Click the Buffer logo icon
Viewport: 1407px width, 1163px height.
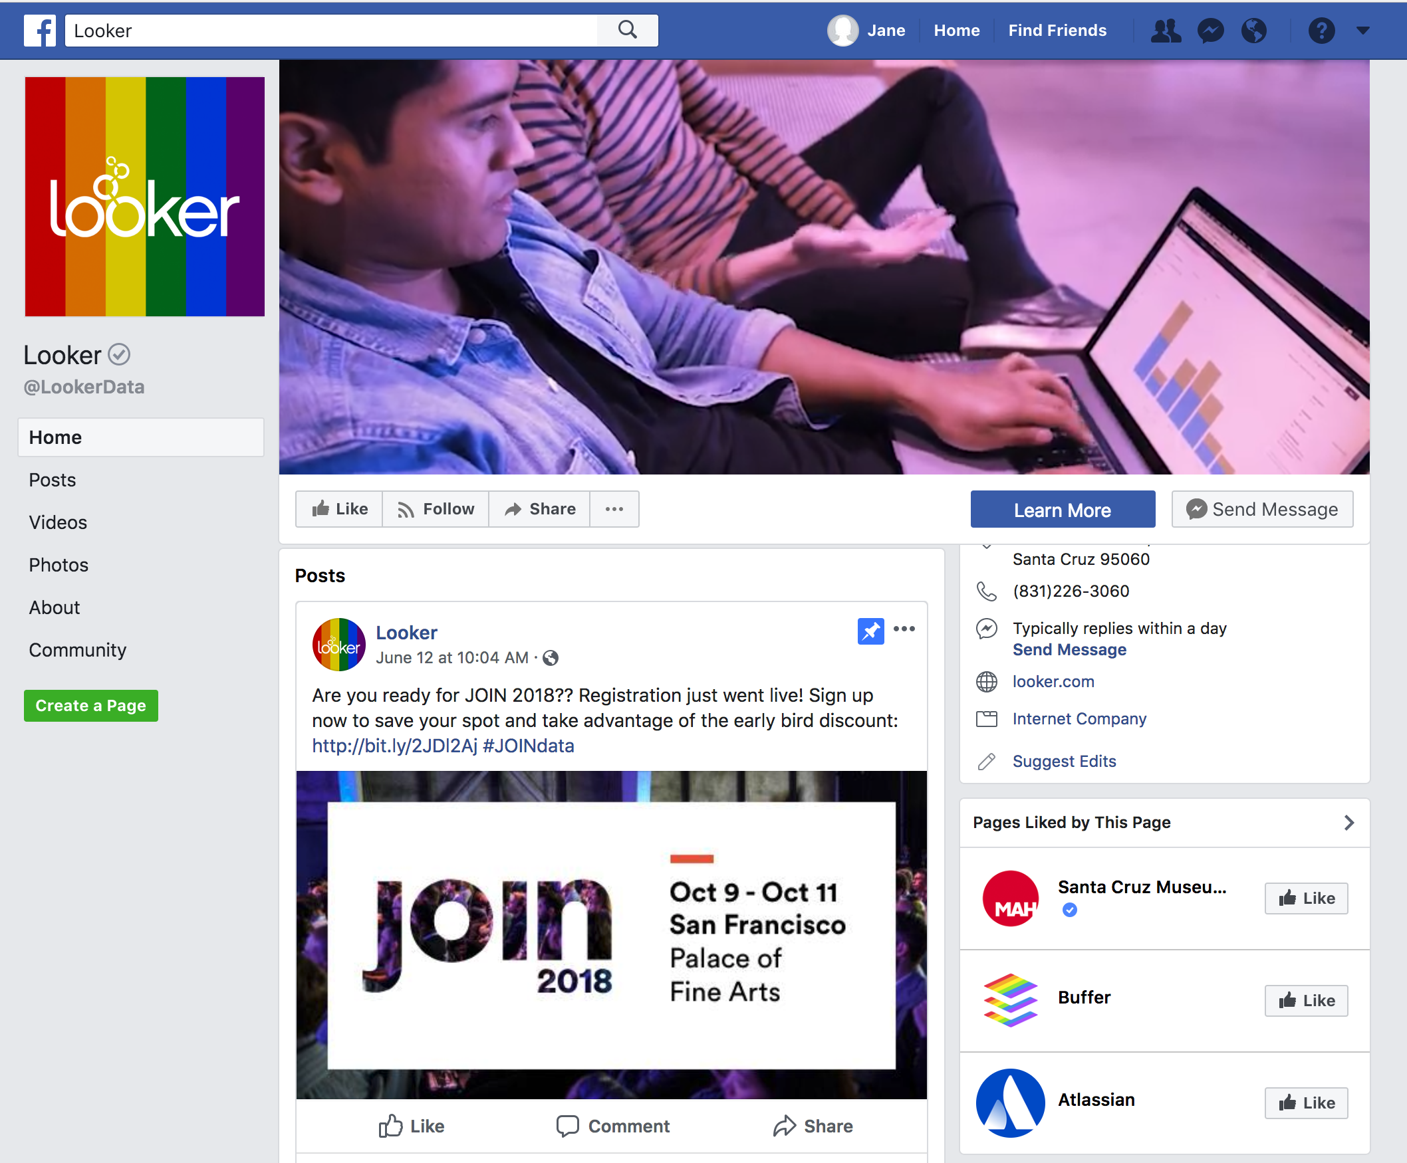click(x=1010, y=1000)
